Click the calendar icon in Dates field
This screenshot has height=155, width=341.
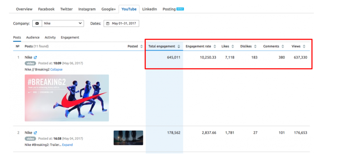point(108,24)
